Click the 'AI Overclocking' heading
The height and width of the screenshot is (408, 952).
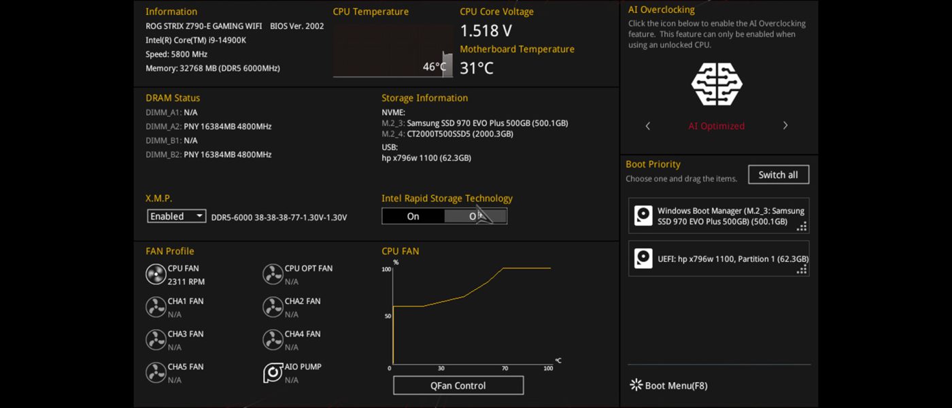pyautogui.click(x=662, y=10)
